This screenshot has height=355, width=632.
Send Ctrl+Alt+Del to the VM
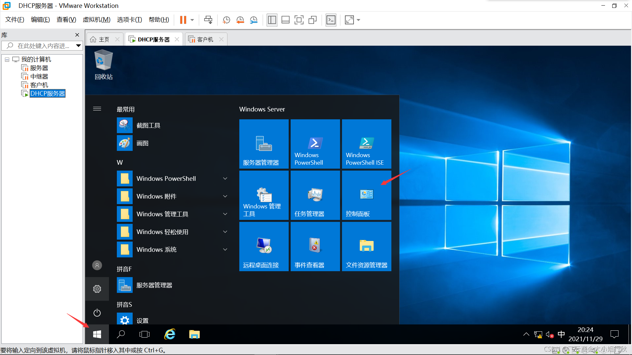pos(208,20)
